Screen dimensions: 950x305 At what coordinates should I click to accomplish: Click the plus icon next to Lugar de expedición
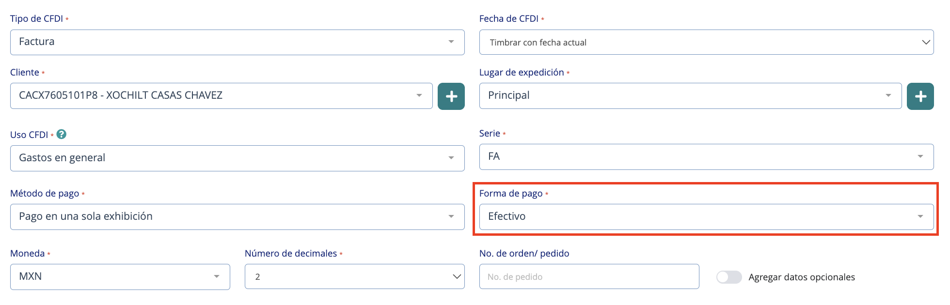pyautogui.click(x=920, y=96)
